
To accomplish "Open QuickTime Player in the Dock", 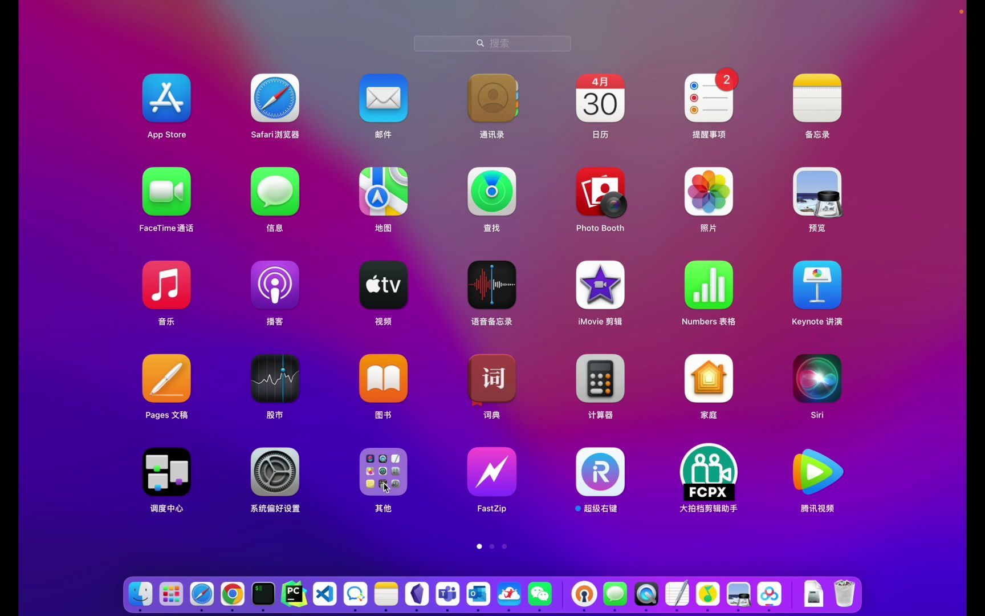I will click(x=646, y=594).
